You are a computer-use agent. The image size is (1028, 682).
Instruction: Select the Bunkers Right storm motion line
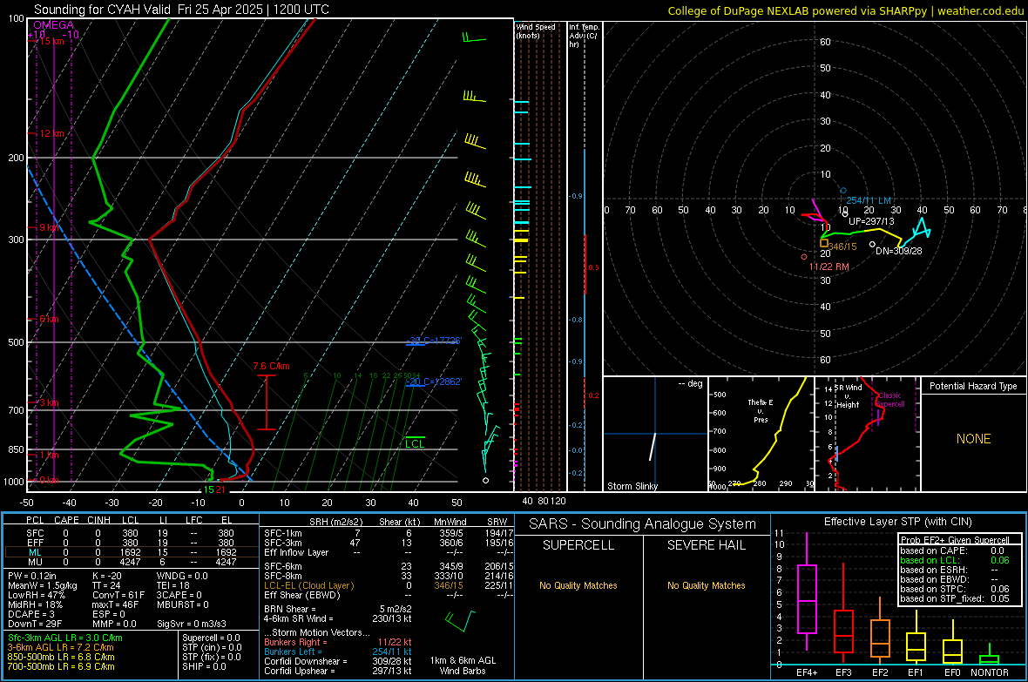pyautogui.click(x=338, y=642)
